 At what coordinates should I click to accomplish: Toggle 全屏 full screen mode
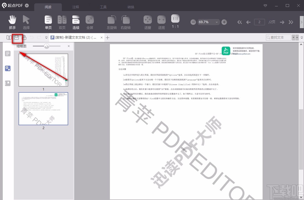pos(89,22)
